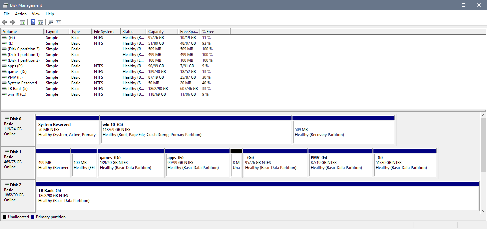Click the Forward arrow toolbar icon
Viewport: 487px width, 229px height.
[x=12, y=22]
